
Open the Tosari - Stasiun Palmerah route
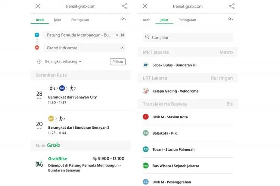pyautogui.click(x=188, y=150)
